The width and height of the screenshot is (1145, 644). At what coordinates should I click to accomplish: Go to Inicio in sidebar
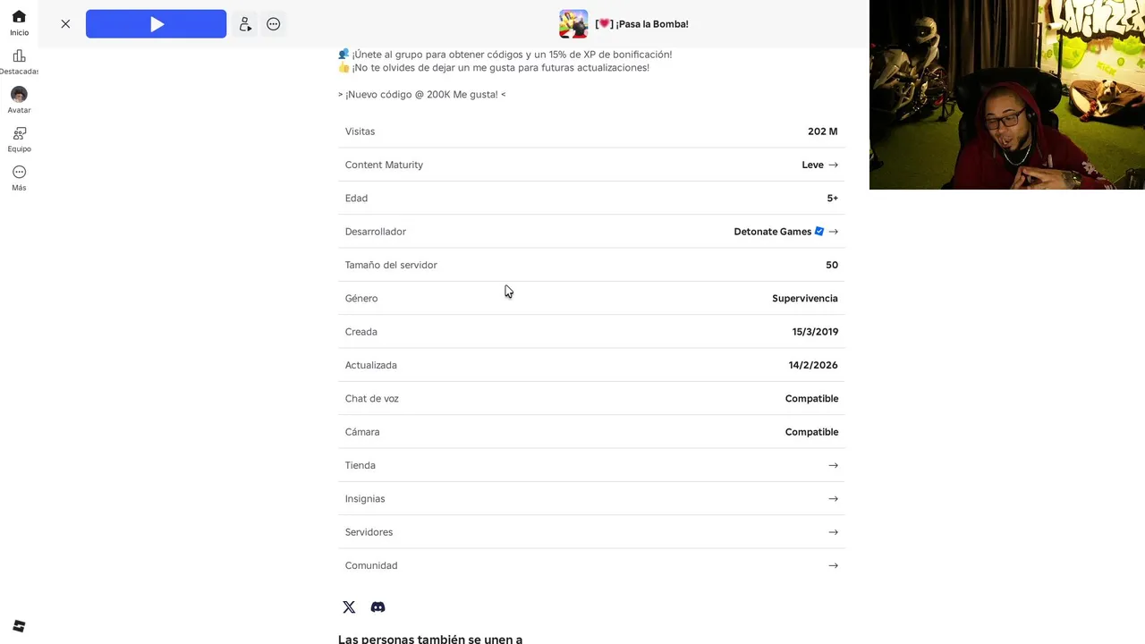tap(19, 22)
